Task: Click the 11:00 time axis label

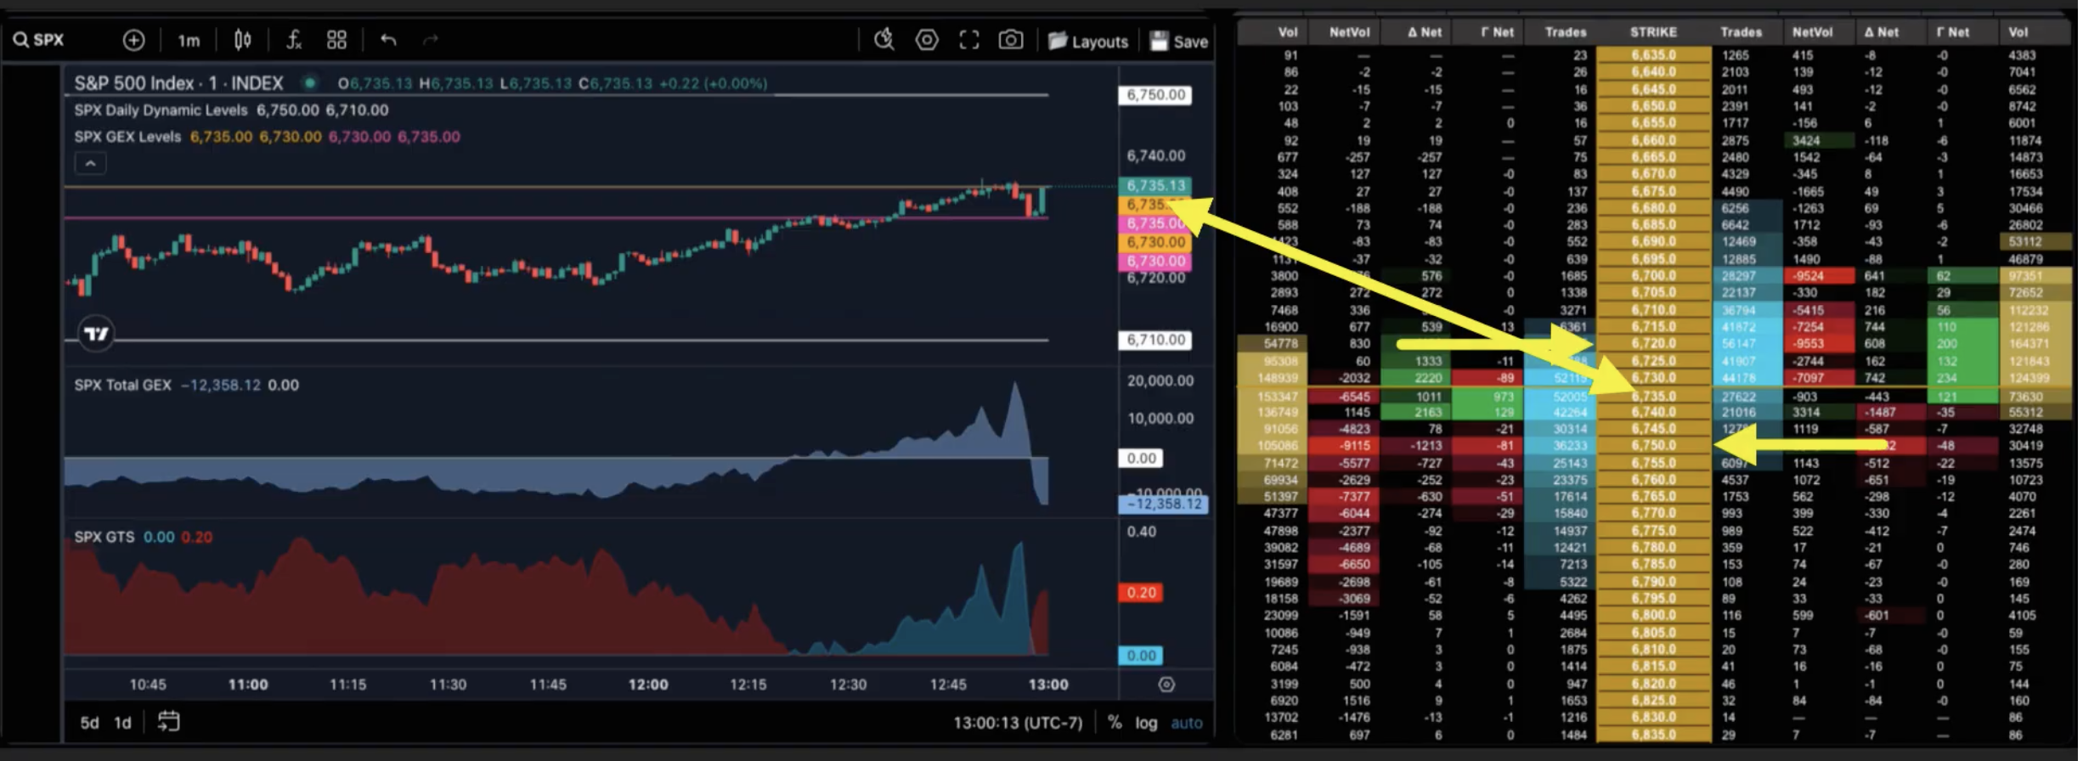Action: 248,685
